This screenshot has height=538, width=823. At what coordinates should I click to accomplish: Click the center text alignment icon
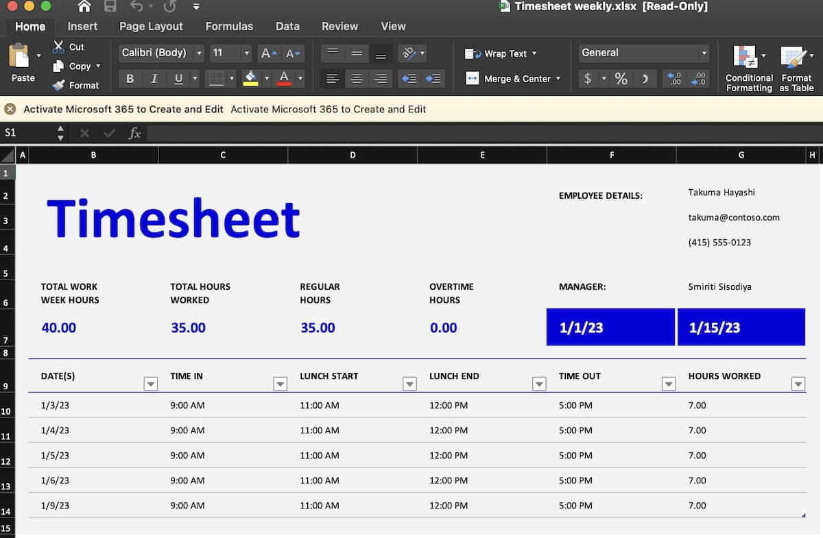coord(357,79)
